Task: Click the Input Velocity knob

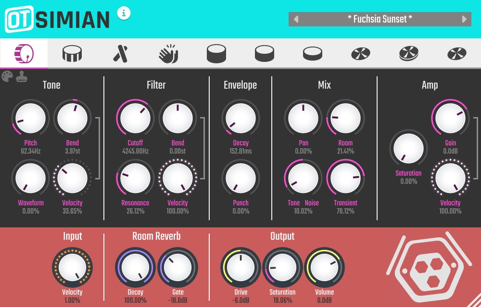Action: pyautogui.click(x=73, y=267)
